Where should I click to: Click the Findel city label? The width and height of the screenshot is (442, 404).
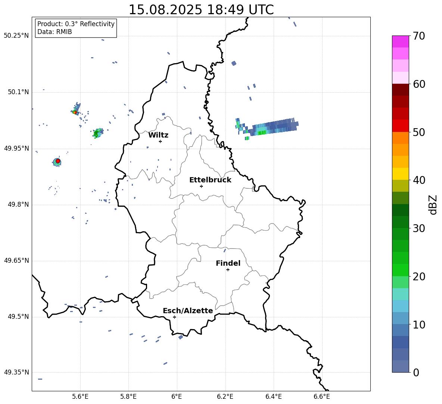click(x=228, y=263)
